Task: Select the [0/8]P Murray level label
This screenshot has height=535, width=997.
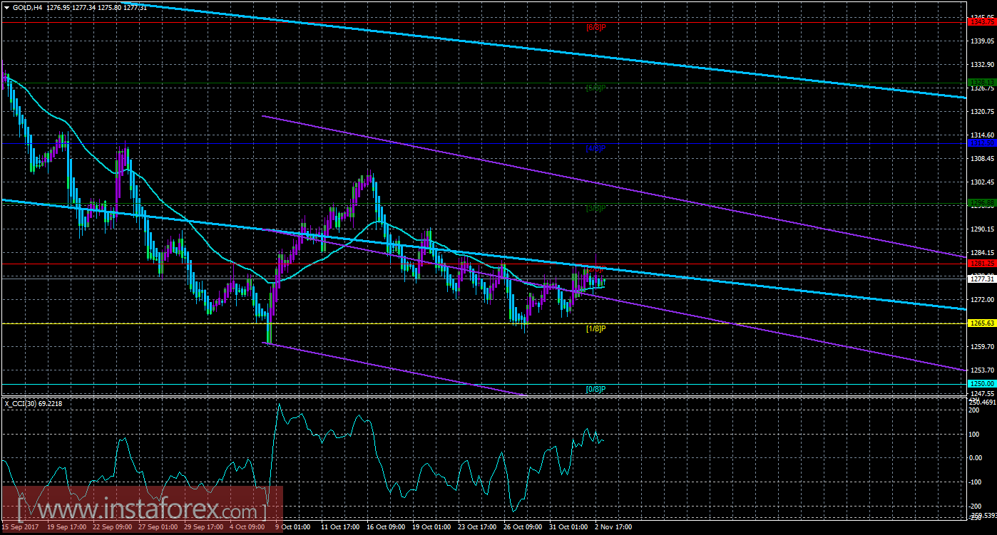Action: (595, 389)
